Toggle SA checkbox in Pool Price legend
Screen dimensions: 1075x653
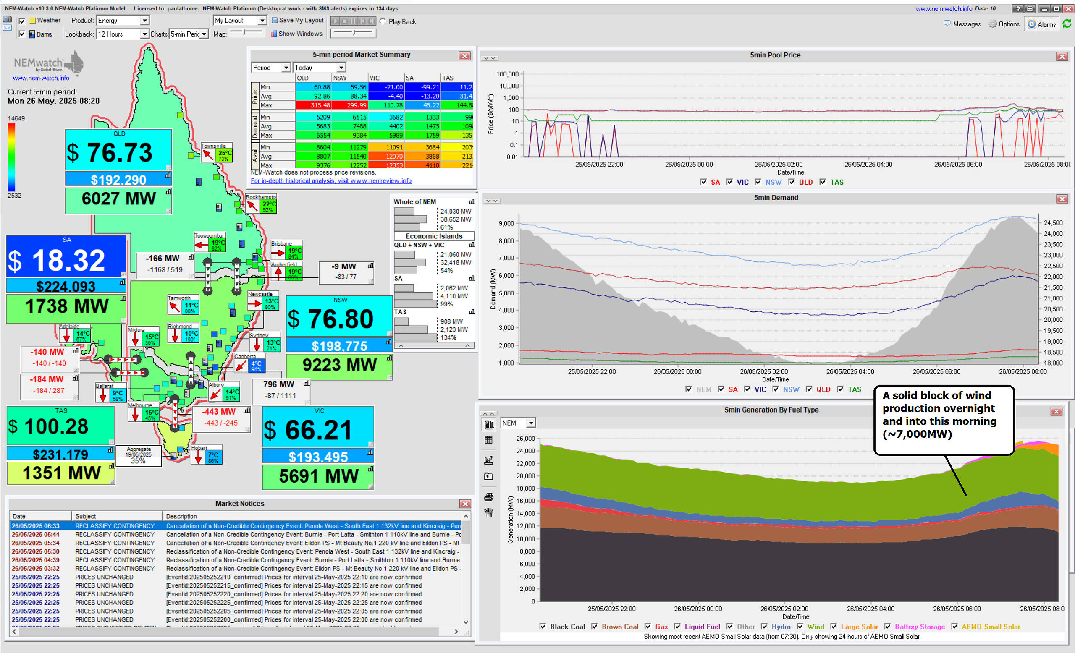tap(703, 182)
